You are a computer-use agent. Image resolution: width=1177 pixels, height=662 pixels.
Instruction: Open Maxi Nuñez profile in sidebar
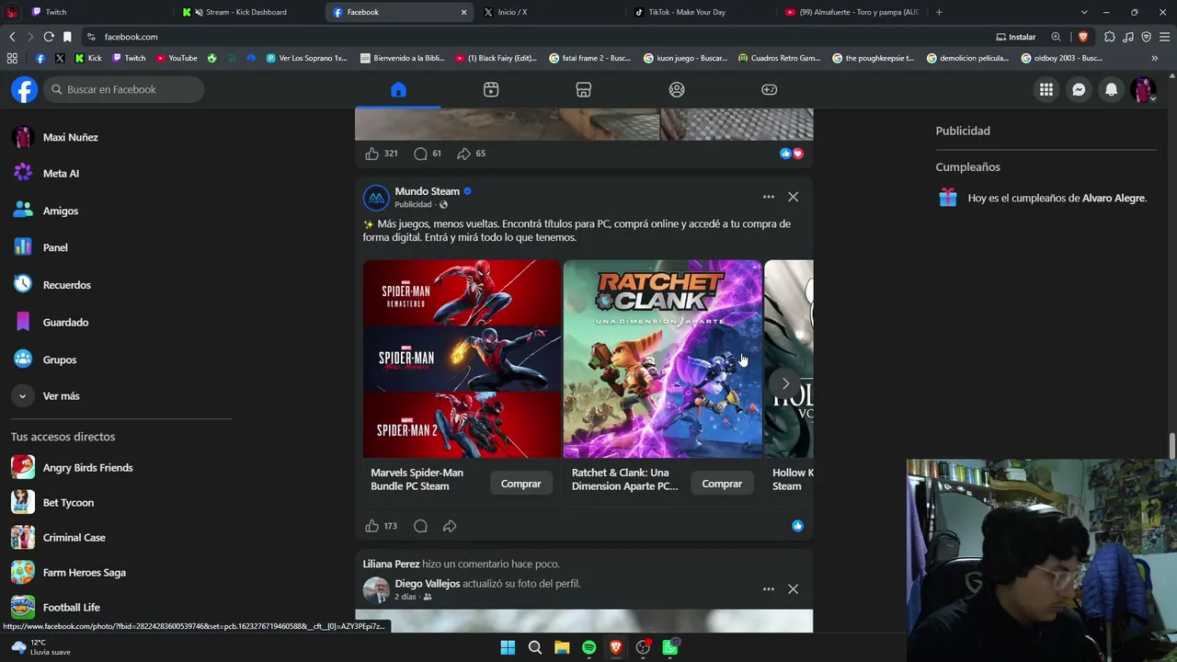70,137
